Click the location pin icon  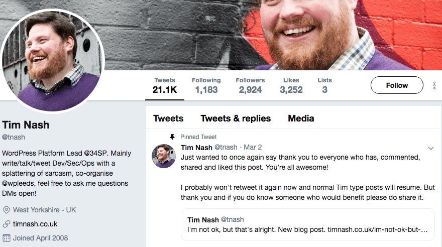click(7, 210)
